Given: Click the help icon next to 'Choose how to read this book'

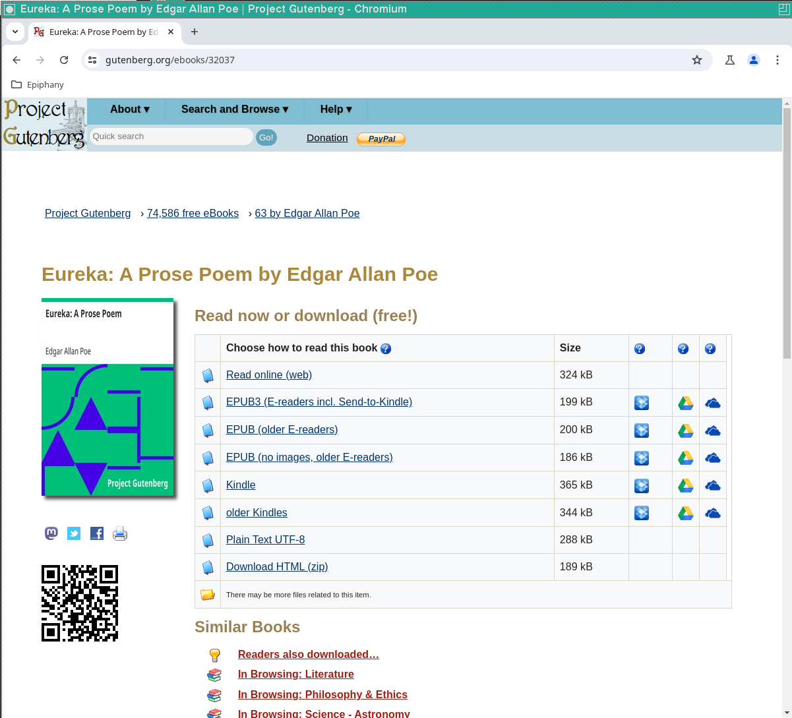Looking at the screenshot, I should click(386, 349).
